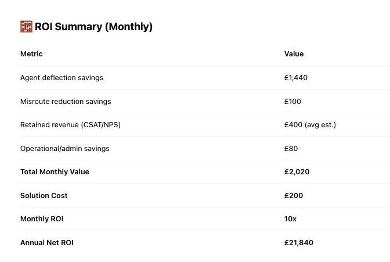This screenshot has width=390, height=262.
Task: Select the Operational/admin savings label
Action: [65, 149]
